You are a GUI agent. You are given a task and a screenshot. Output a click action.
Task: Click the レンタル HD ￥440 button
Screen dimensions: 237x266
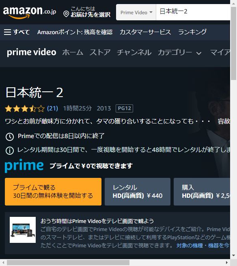[138, 192]
